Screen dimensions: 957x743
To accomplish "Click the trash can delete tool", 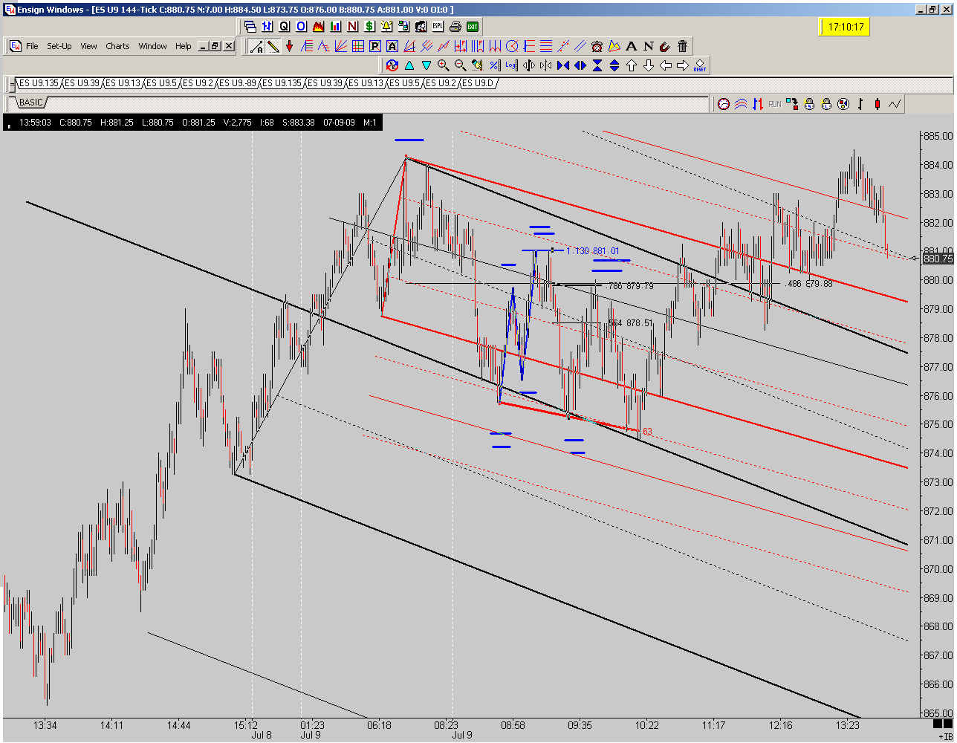I will coord(682,46).
